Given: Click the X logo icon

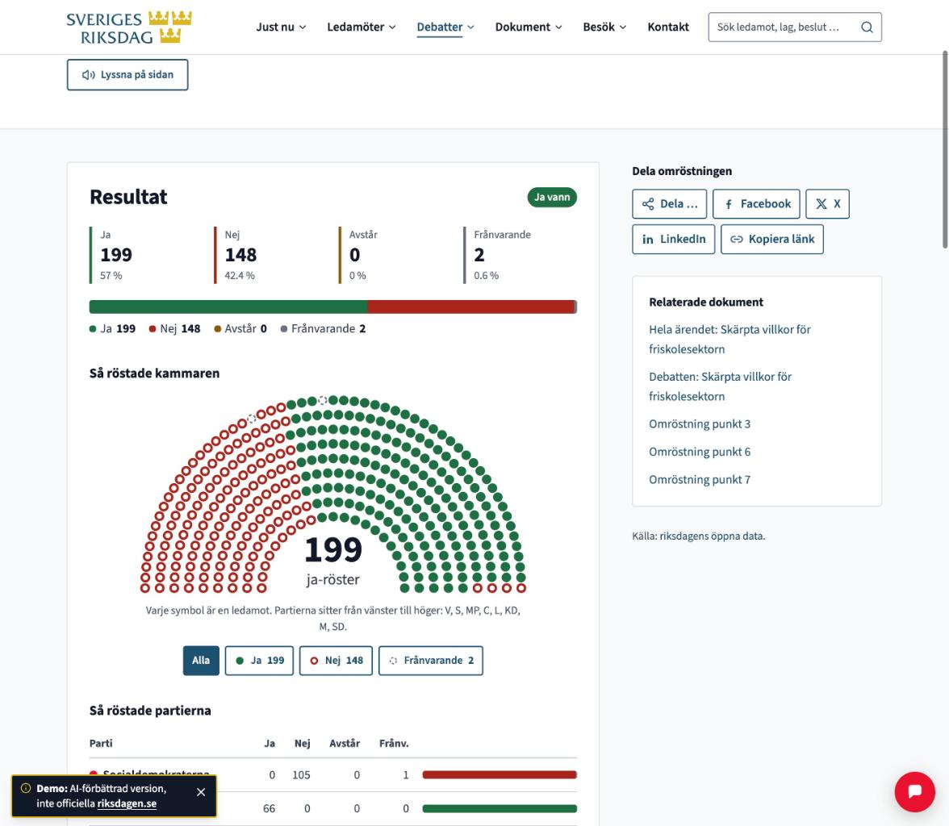Looking at the screenshot, I should [x=821, y=204].
